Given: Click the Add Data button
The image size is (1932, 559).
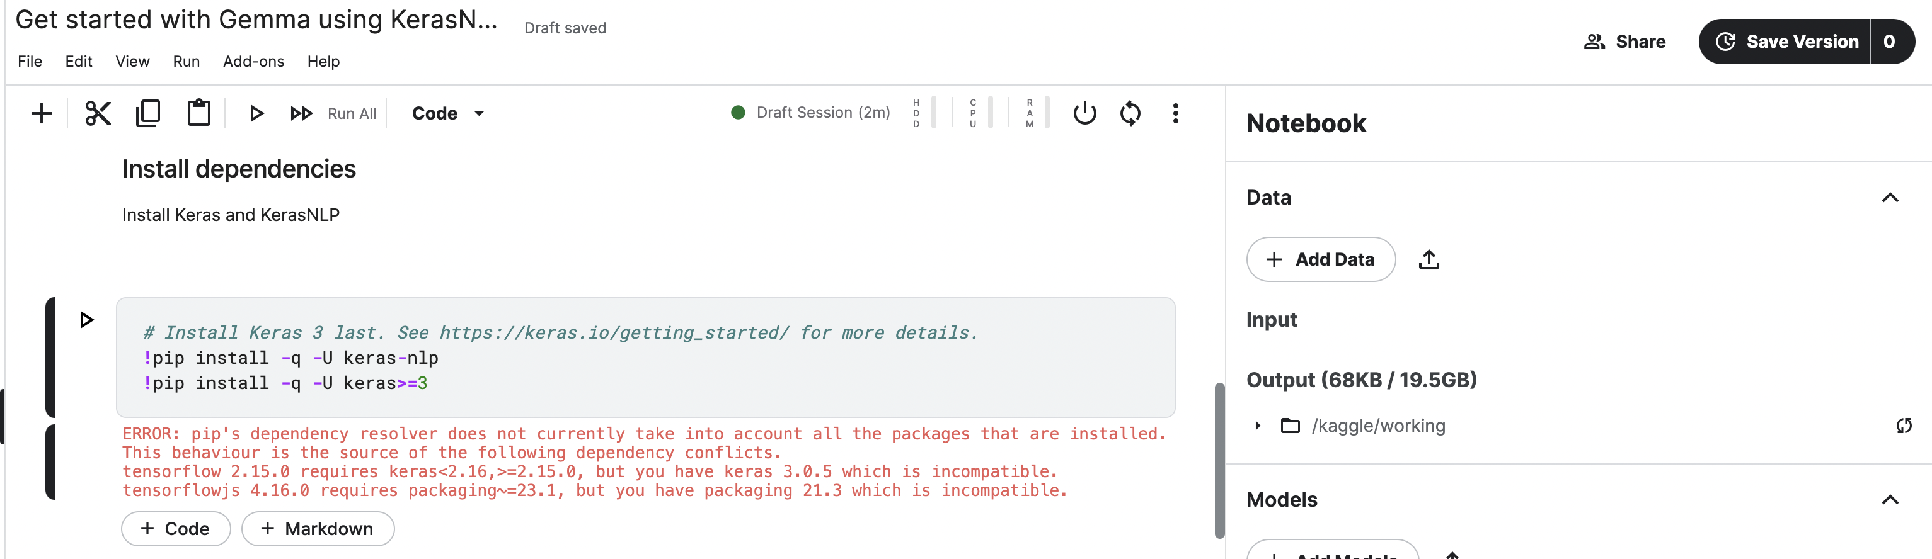Looking at the screenshot, I should 1321,259.
